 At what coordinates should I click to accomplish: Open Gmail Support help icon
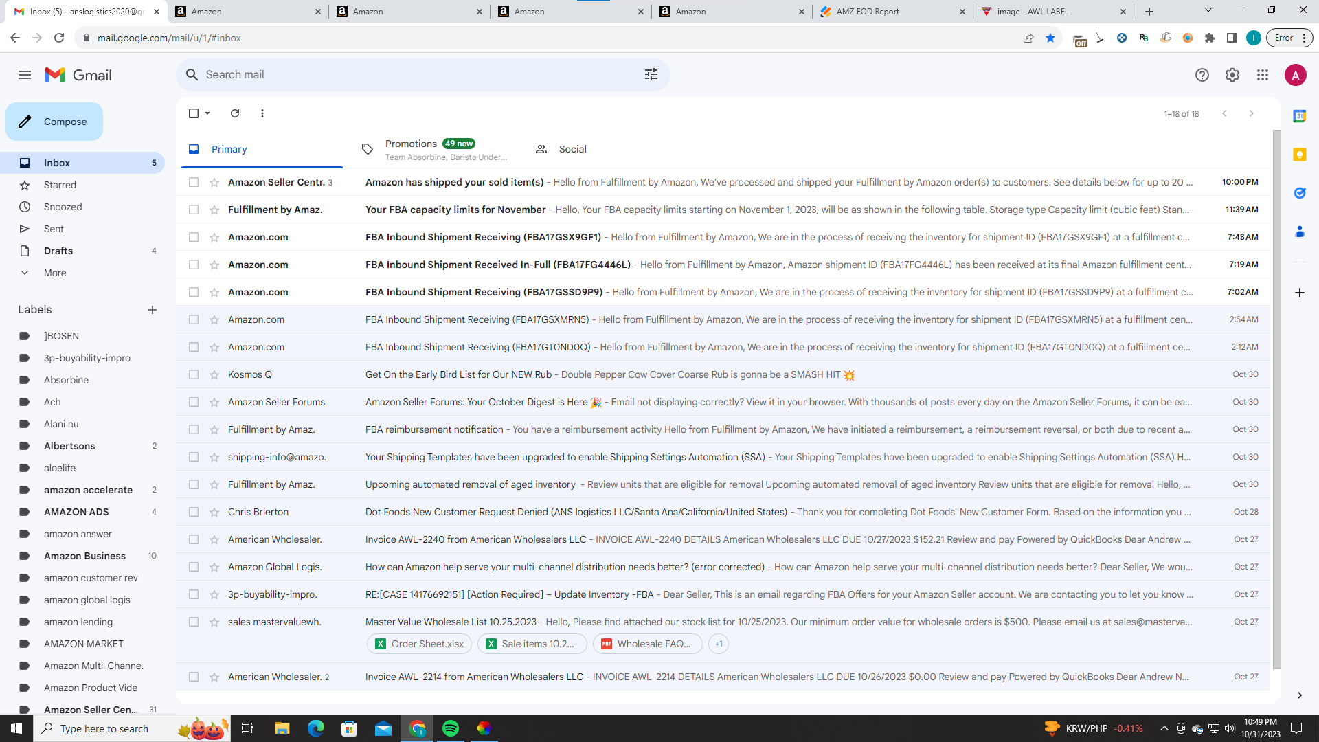pos(1202,75)
